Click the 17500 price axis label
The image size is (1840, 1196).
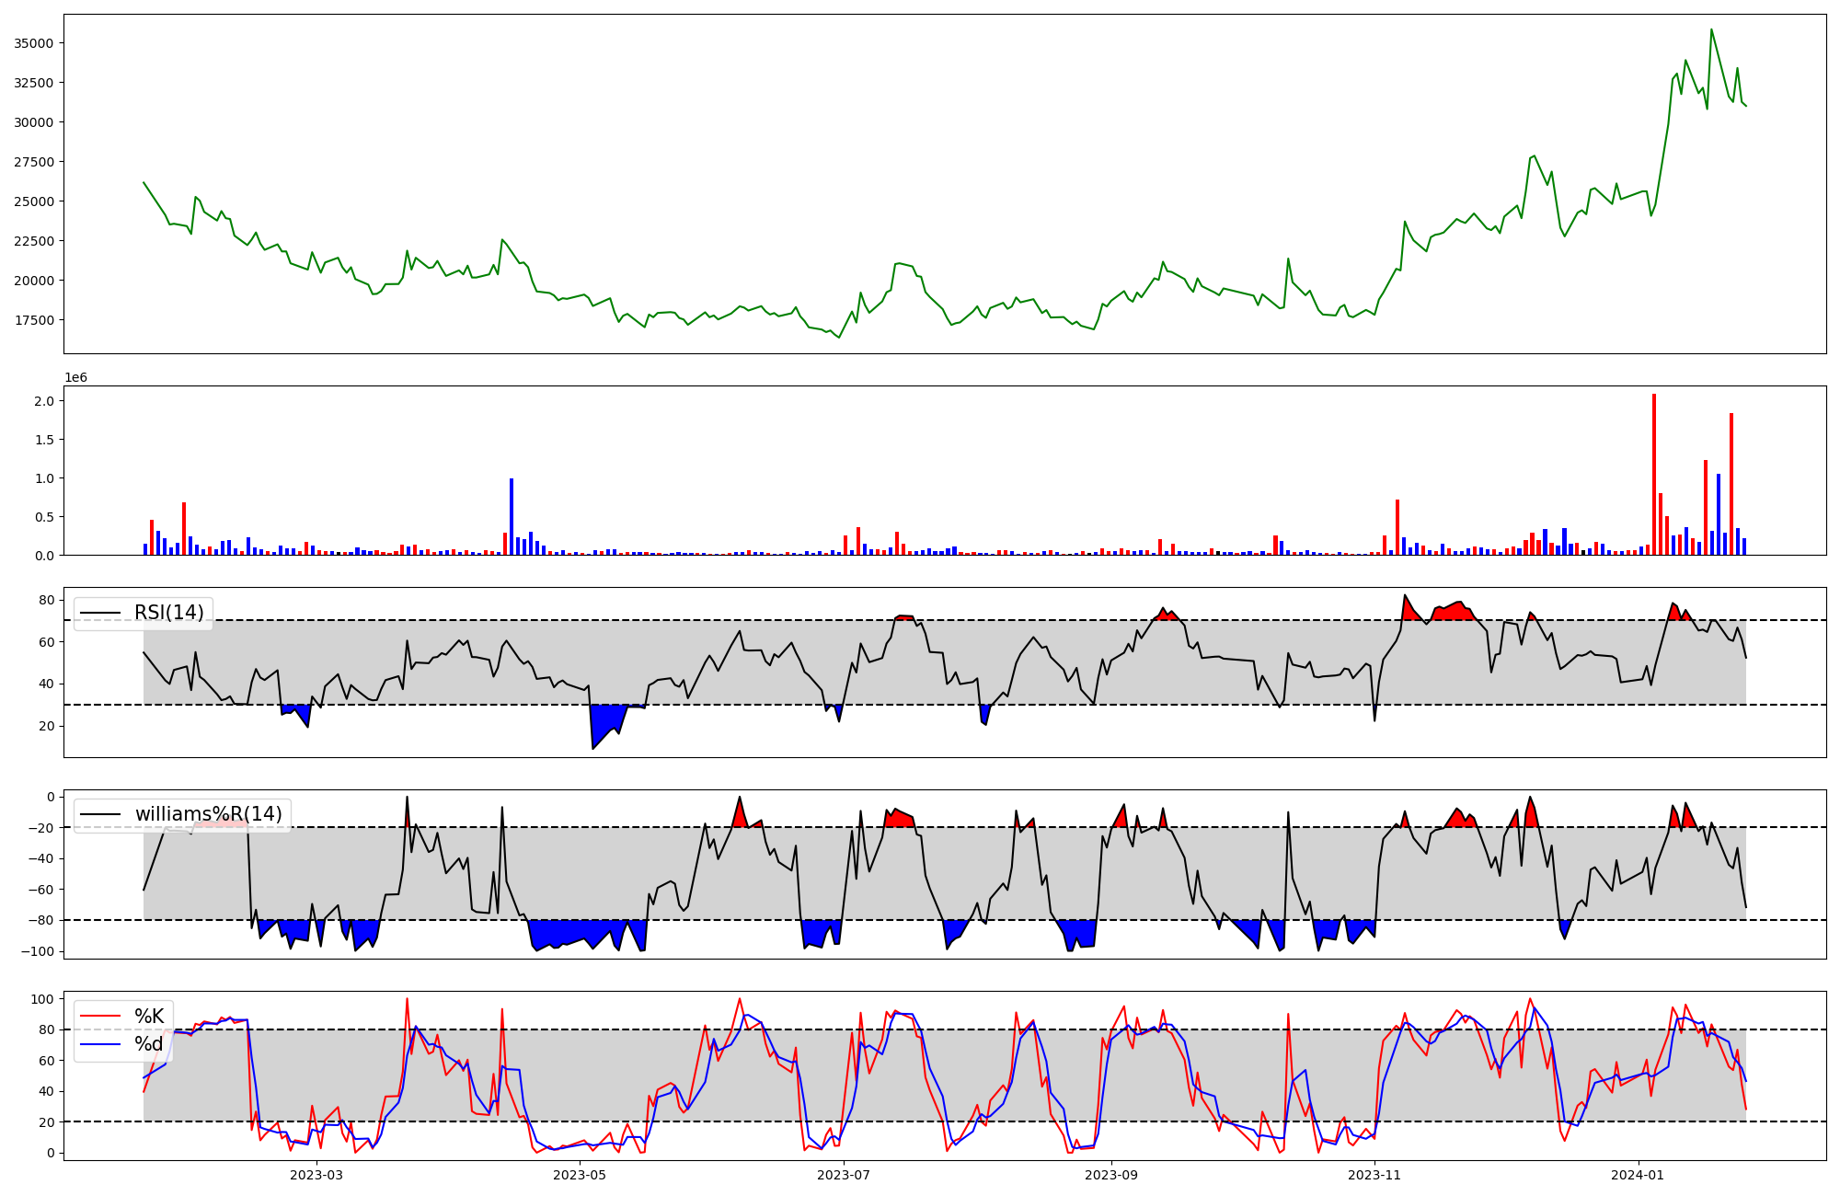click(x=33, y=320)
